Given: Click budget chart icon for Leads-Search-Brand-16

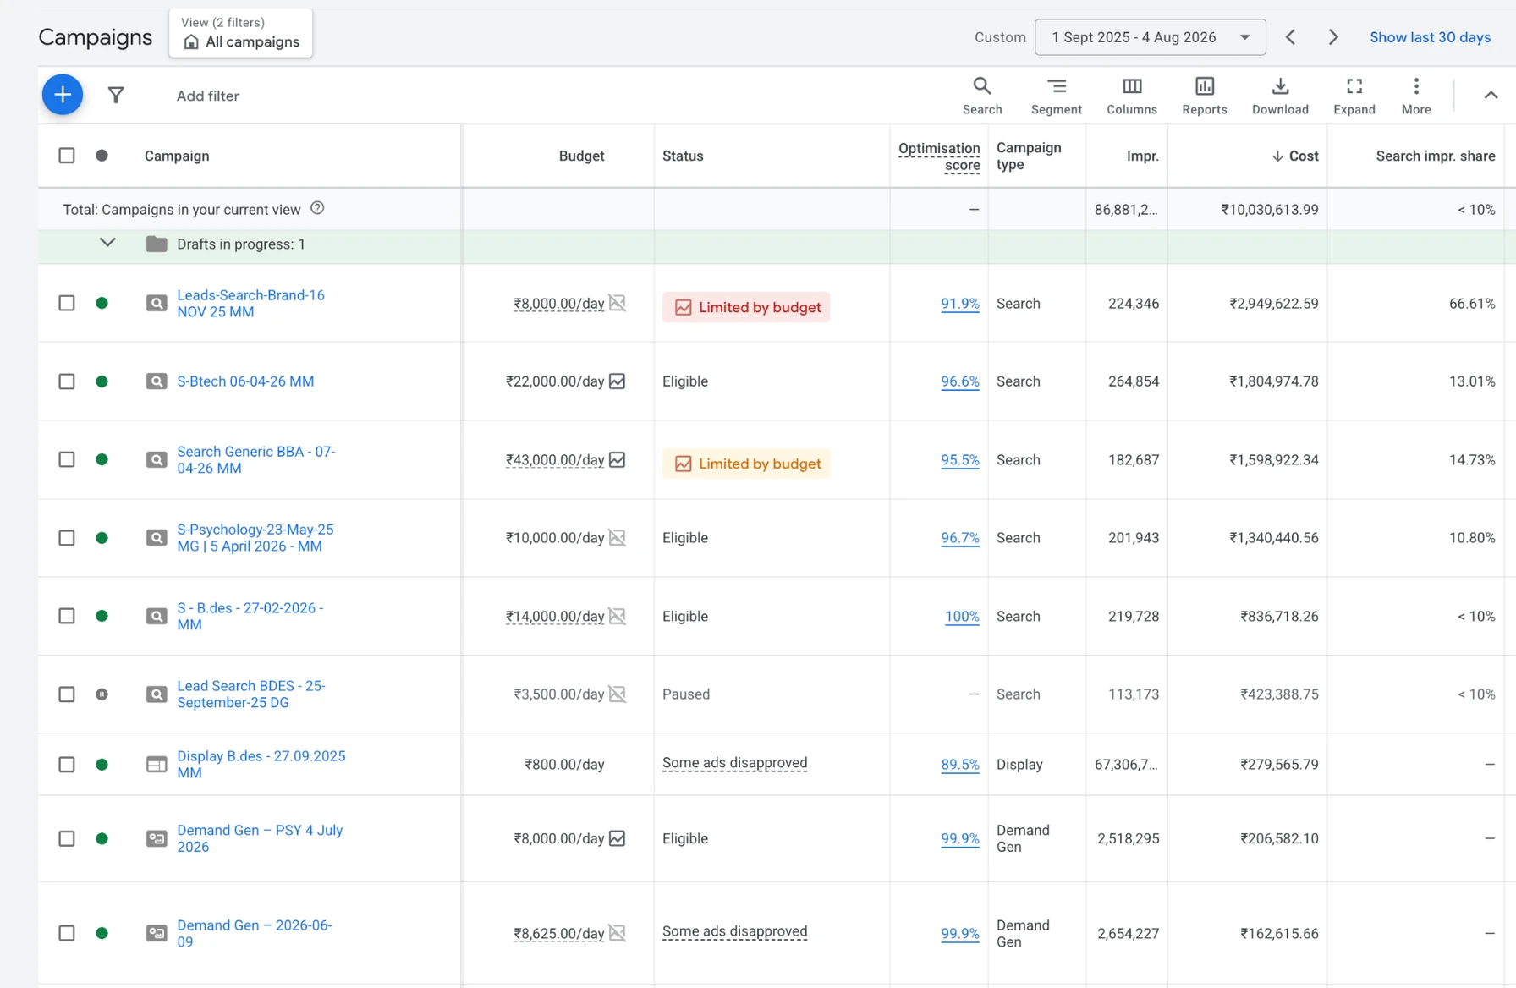Looking at the screenshot, I should tap(618, 303).
